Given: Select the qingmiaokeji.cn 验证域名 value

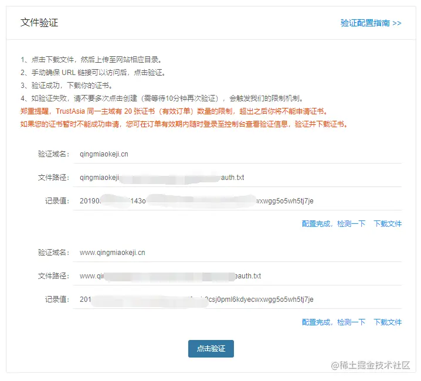Looking at the screenshot, I should [x=104, y=154].
